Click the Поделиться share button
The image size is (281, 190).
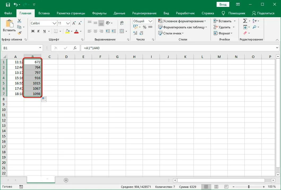(x=263, y=13)
